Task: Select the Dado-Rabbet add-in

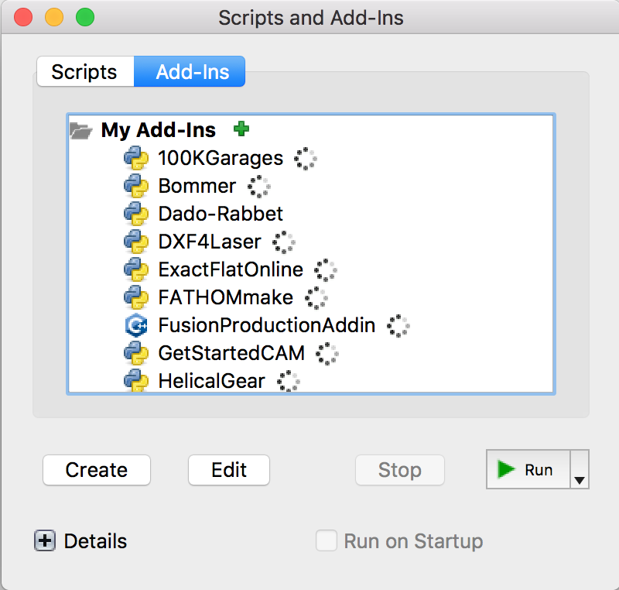Action: click(221, 214)
